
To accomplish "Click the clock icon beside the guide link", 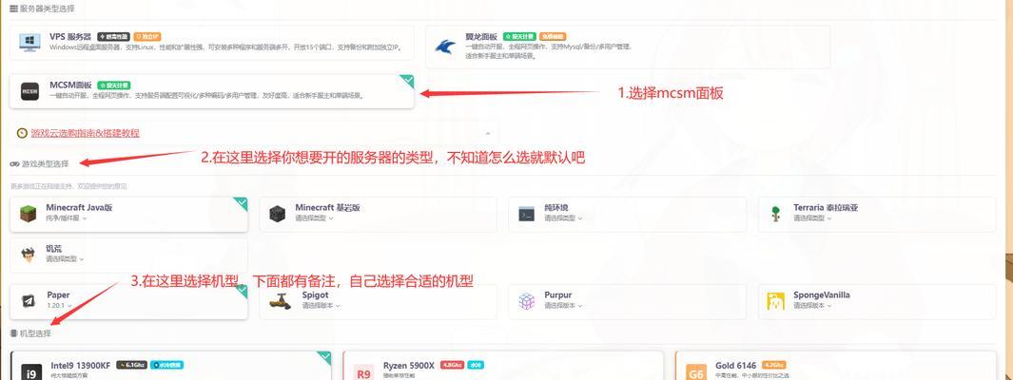I will [23, 133].
